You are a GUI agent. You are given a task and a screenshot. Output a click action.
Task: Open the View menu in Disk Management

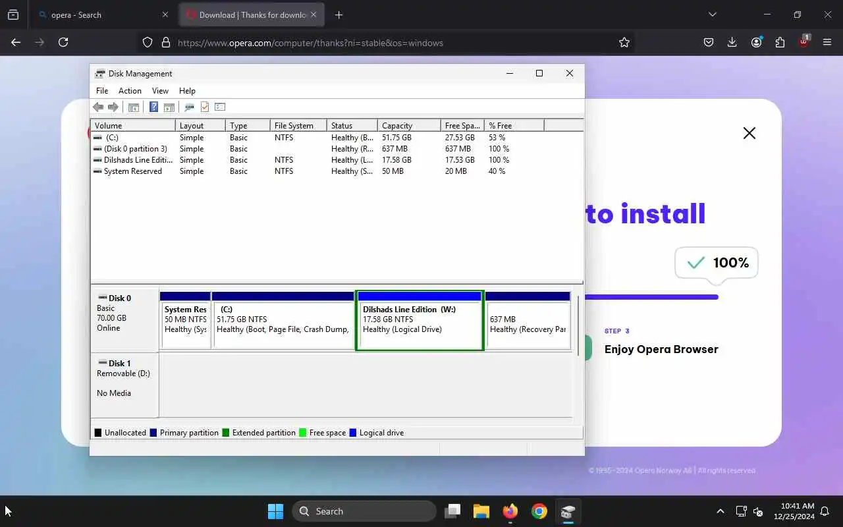(160, 91)
